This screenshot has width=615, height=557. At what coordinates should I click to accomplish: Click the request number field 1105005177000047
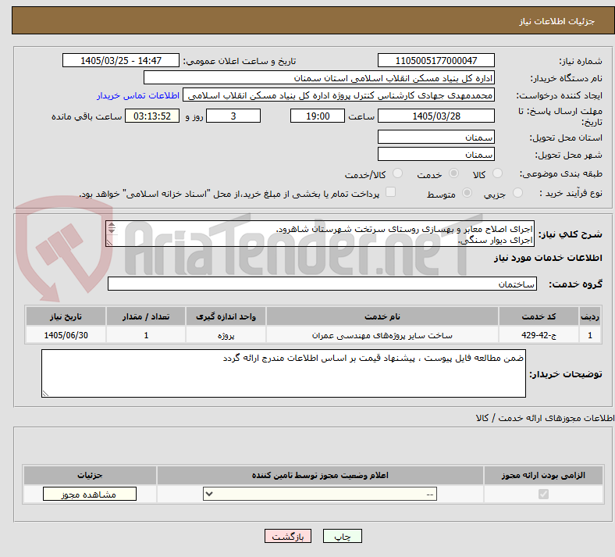point(436,60)
